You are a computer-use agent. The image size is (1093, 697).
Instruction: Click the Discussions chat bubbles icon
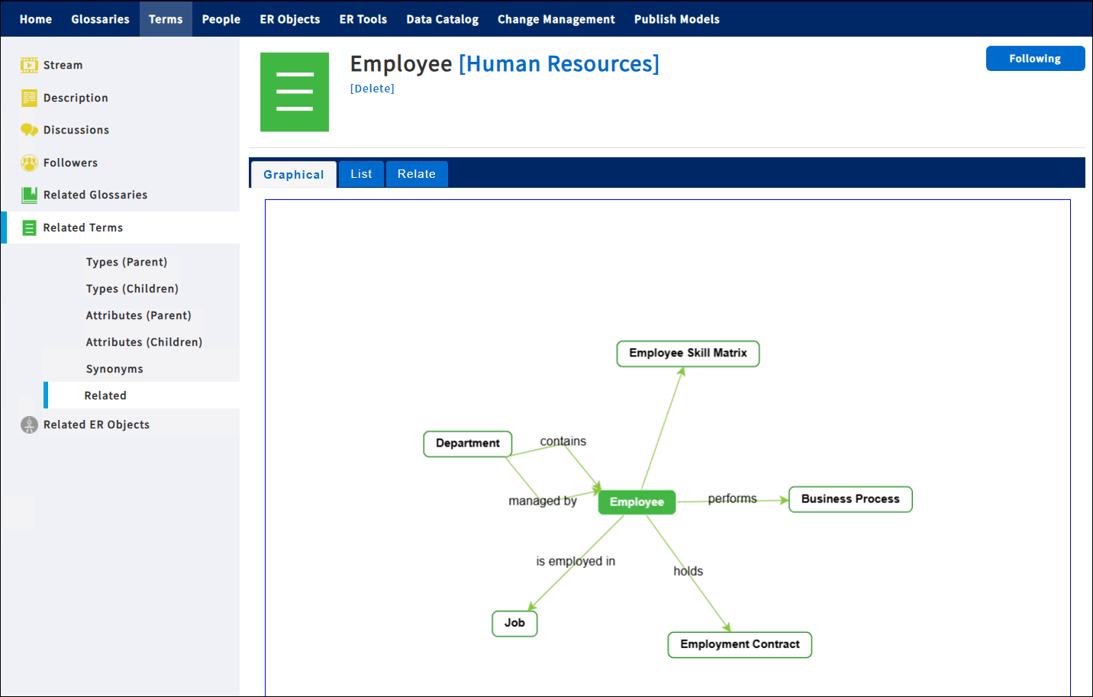click(29, 131)
